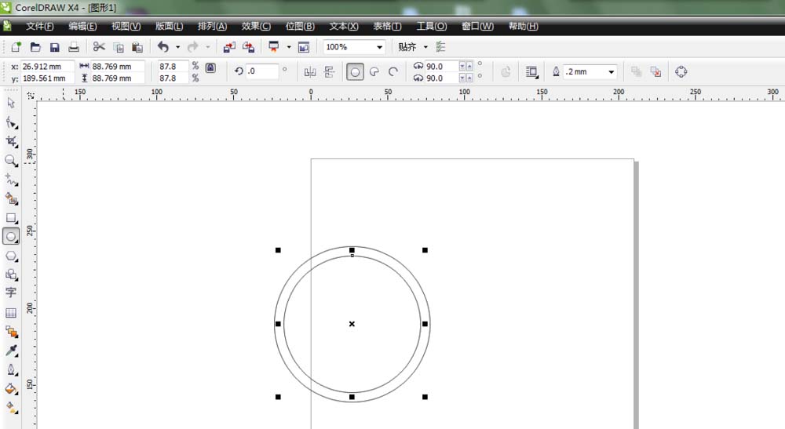The image size is (785, 429).
Task: Open the Wrap paragraph text icon
Action: click(531, 72)
